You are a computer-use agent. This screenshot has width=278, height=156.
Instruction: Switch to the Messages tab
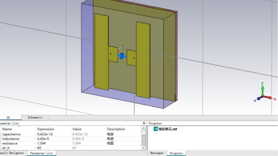157,153
